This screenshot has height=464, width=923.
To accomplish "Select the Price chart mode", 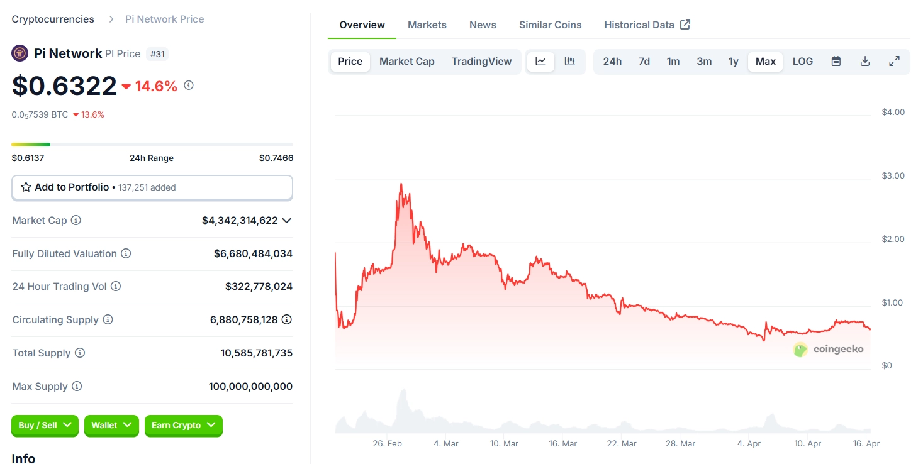I will (350, 62).
